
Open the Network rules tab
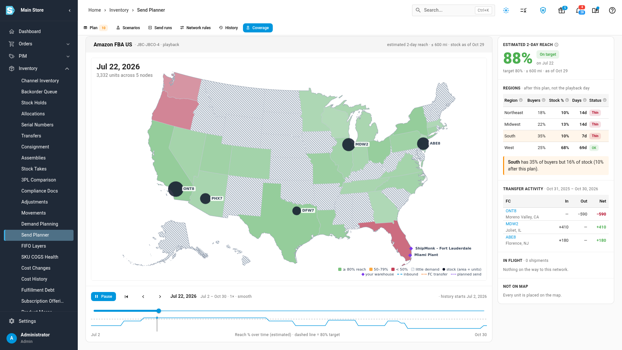pos(195,28)
